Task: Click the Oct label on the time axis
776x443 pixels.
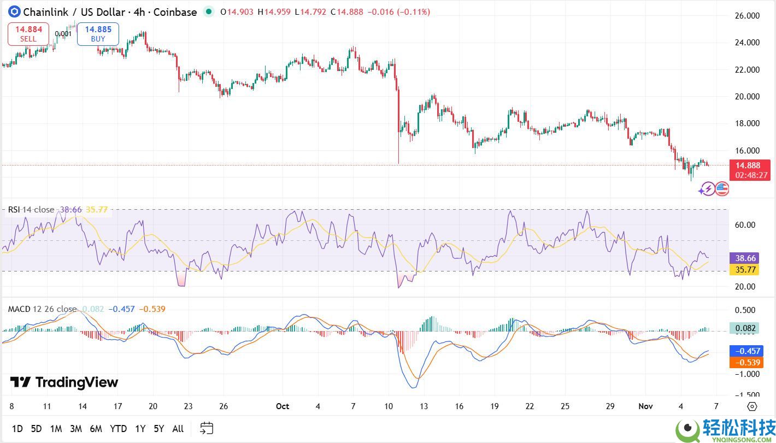Action: click(x=283, y=406)
